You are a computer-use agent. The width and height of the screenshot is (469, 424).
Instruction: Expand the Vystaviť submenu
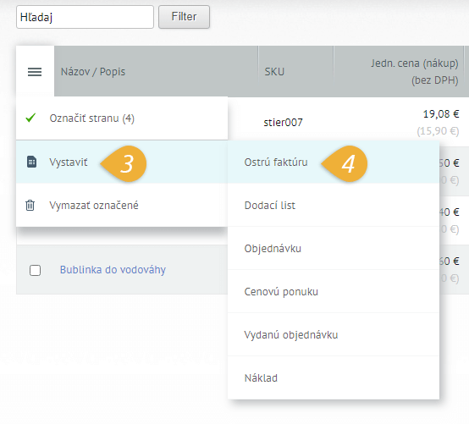(122, 162)
